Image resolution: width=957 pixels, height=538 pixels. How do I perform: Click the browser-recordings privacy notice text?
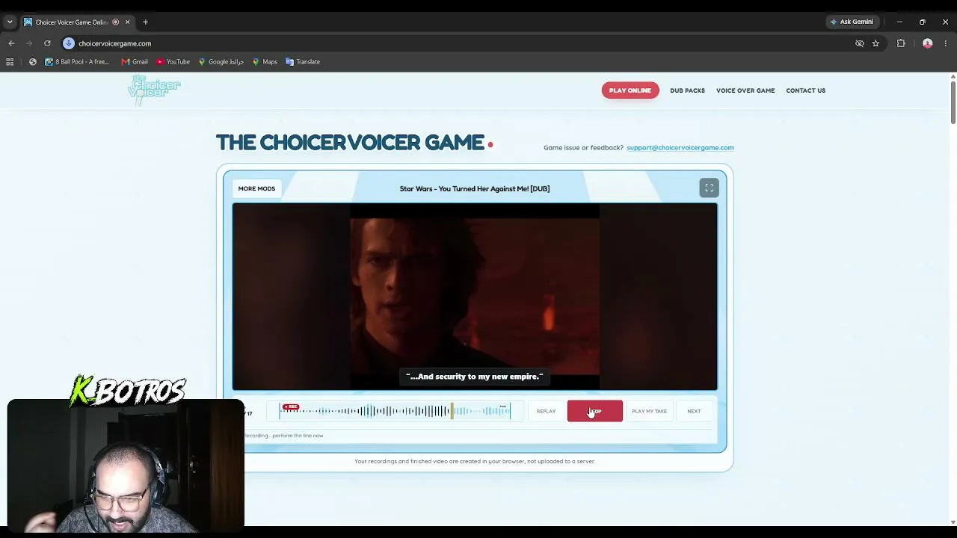[475, 462]
